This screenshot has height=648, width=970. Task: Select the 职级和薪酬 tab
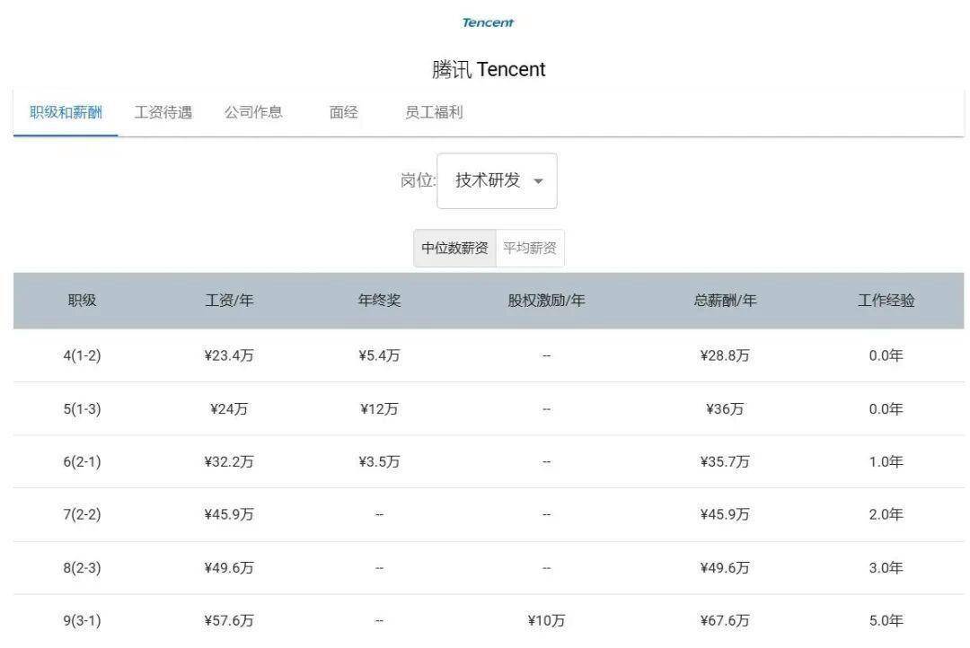coord(66,112)
